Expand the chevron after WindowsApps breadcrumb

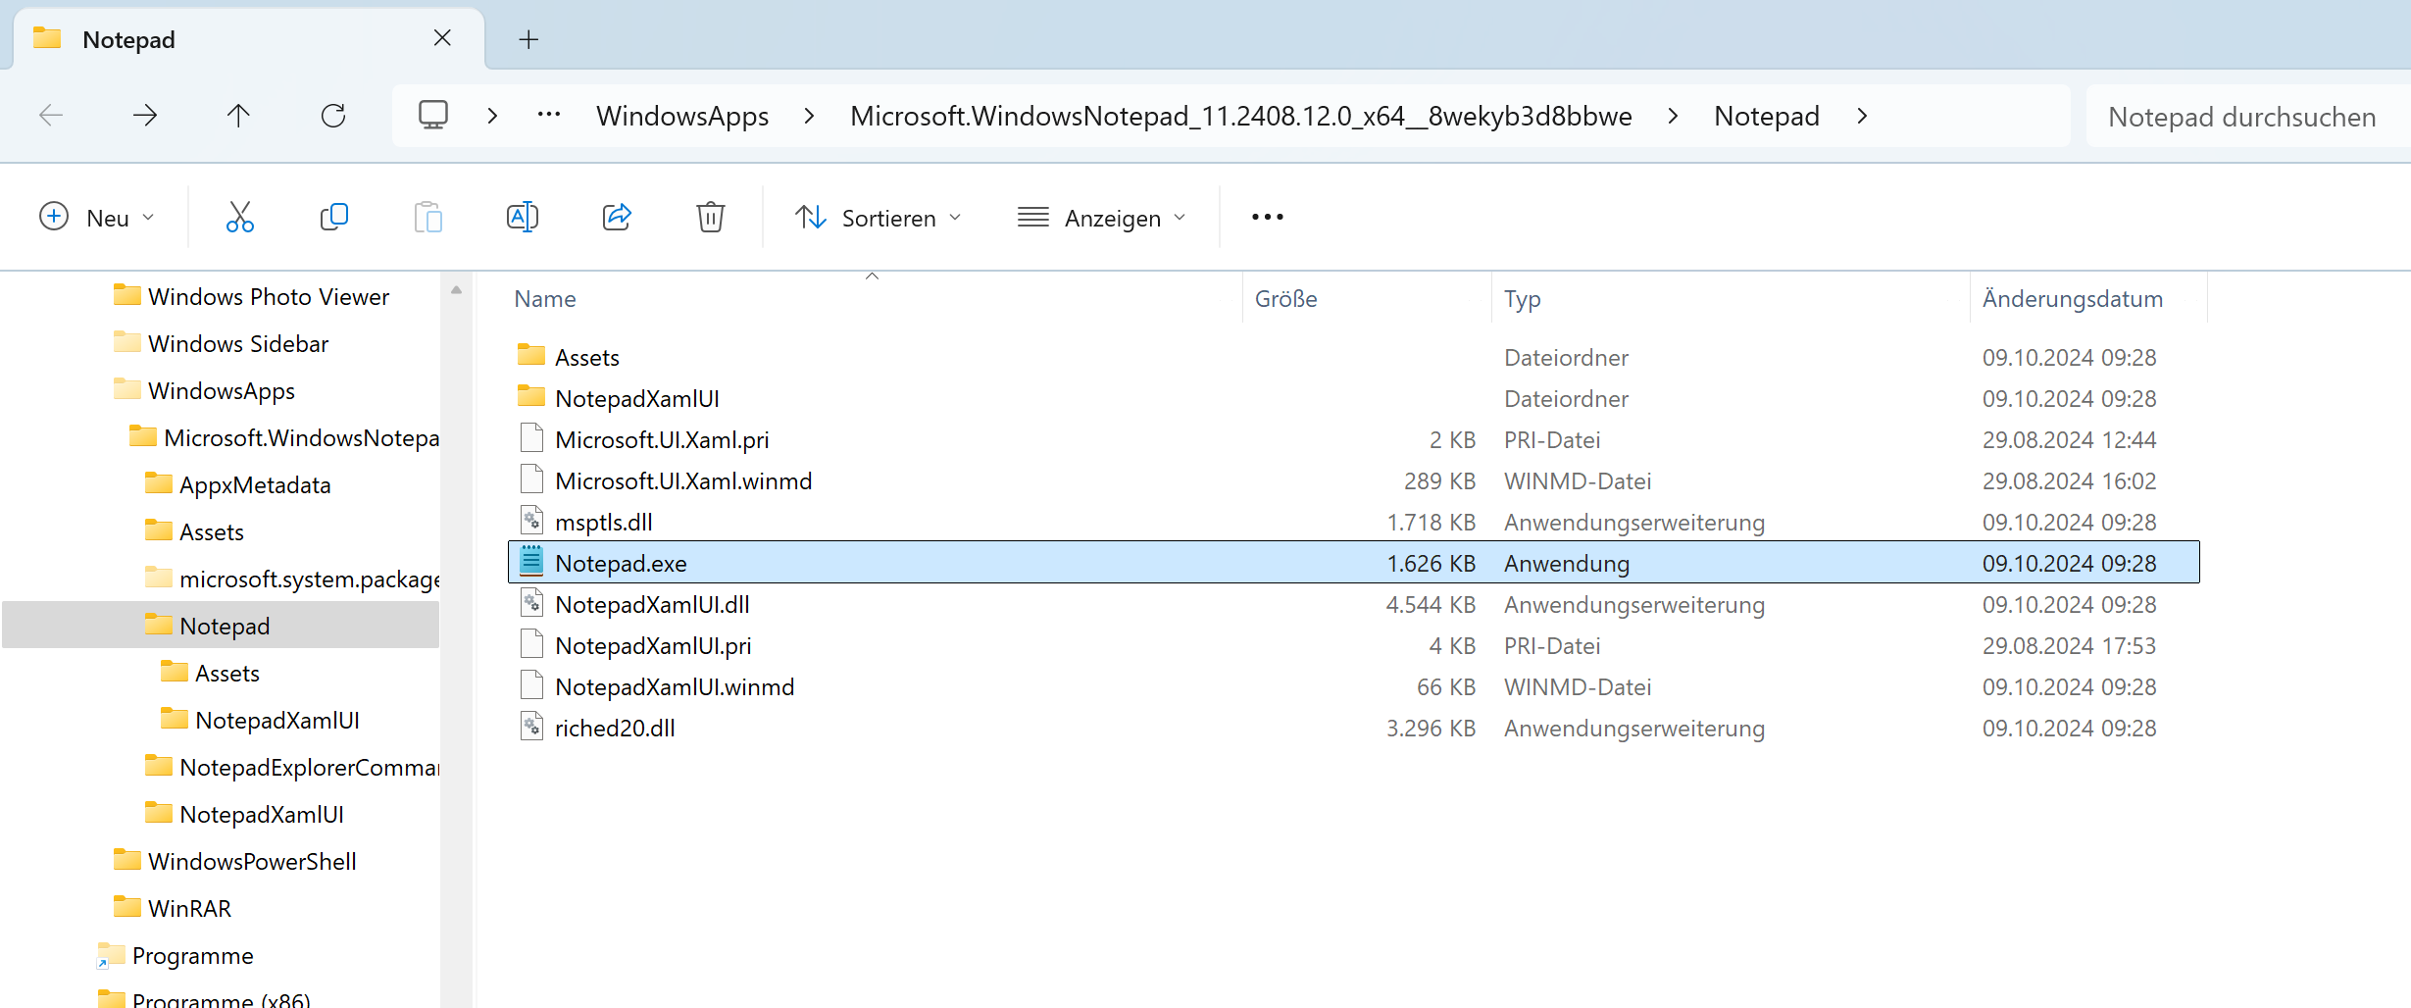point(809,116)
